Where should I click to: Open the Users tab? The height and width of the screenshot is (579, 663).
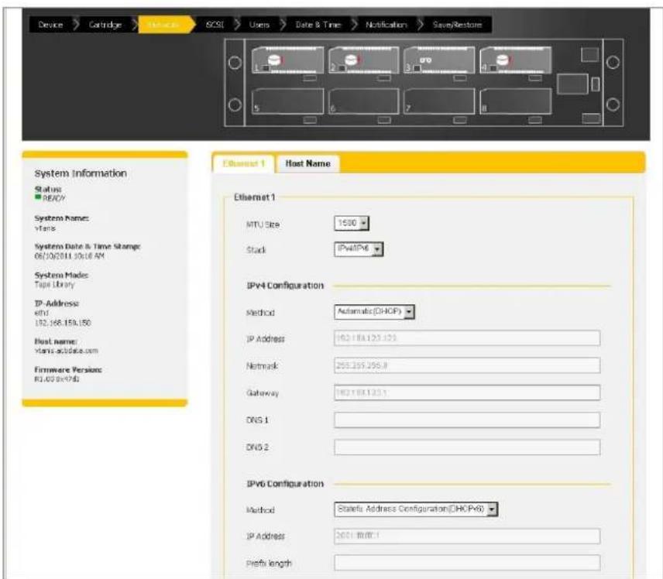click(x=259, y=25)
